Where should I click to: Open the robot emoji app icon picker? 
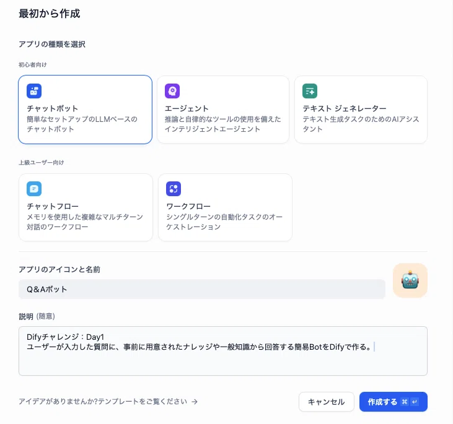(410, 280)
